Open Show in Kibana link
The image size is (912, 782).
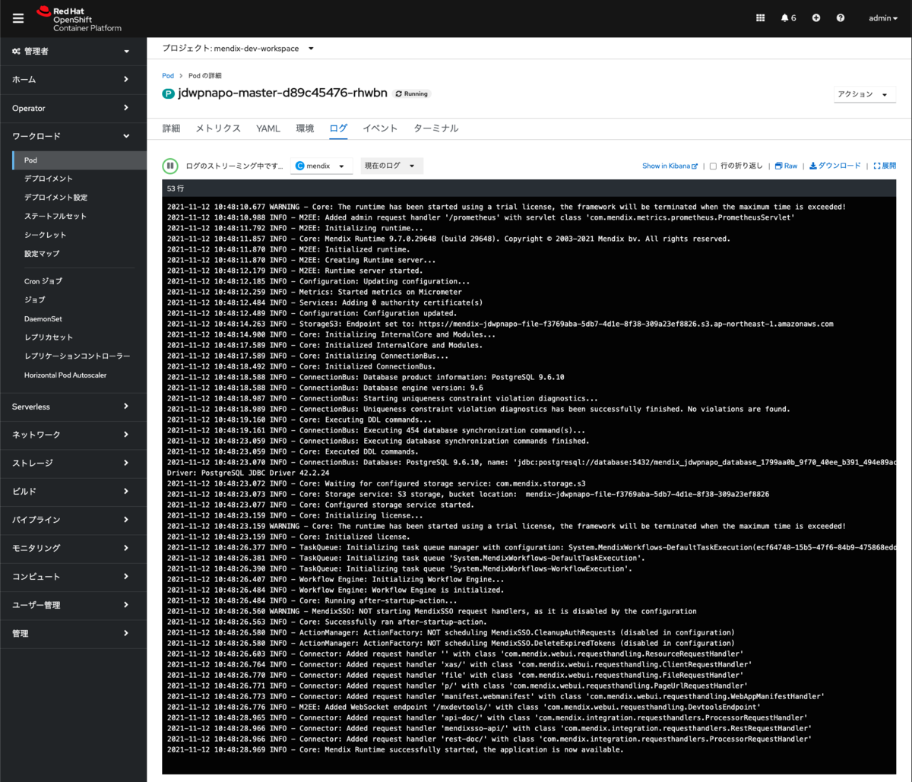pos(670,166)
